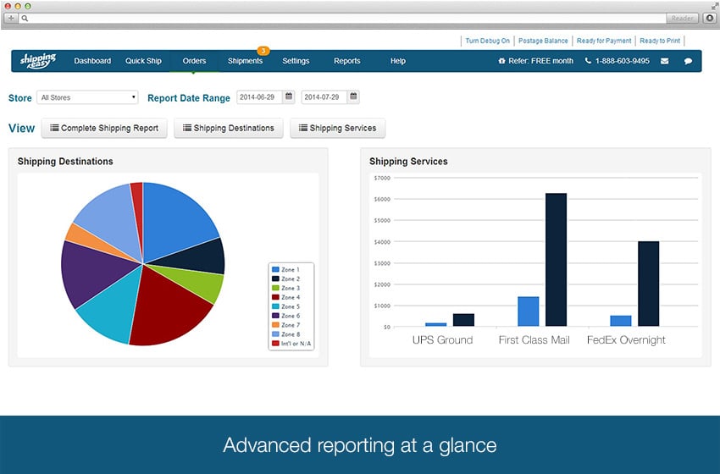View the Complete Shipping Report

tap(105, 129)
